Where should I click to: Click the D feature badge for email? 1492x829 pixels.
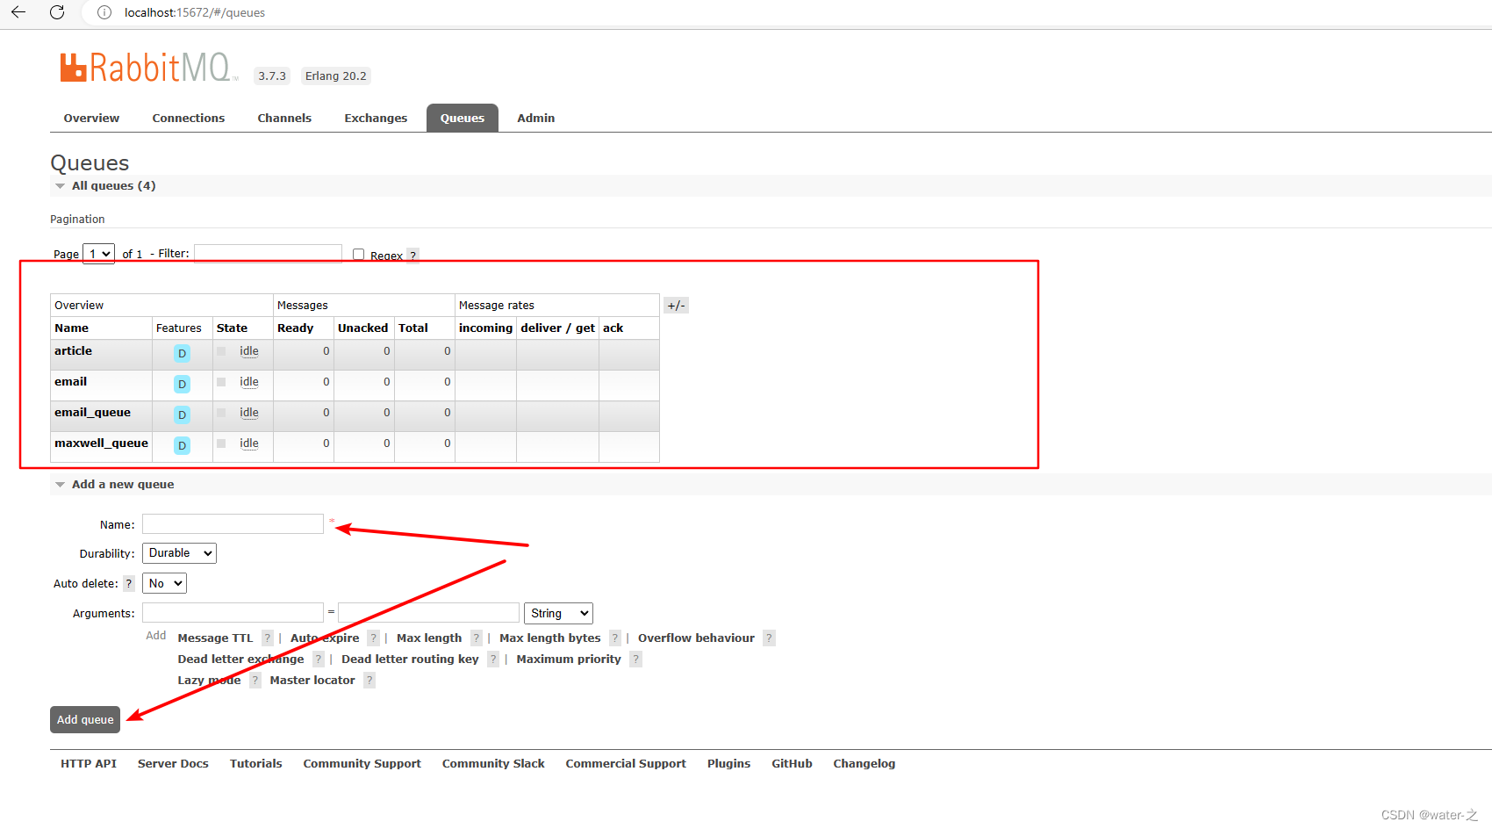[x=182, y=384]
